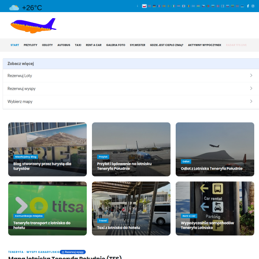
Task: Select the Portuguese flag icon
Action: point(208,6)
